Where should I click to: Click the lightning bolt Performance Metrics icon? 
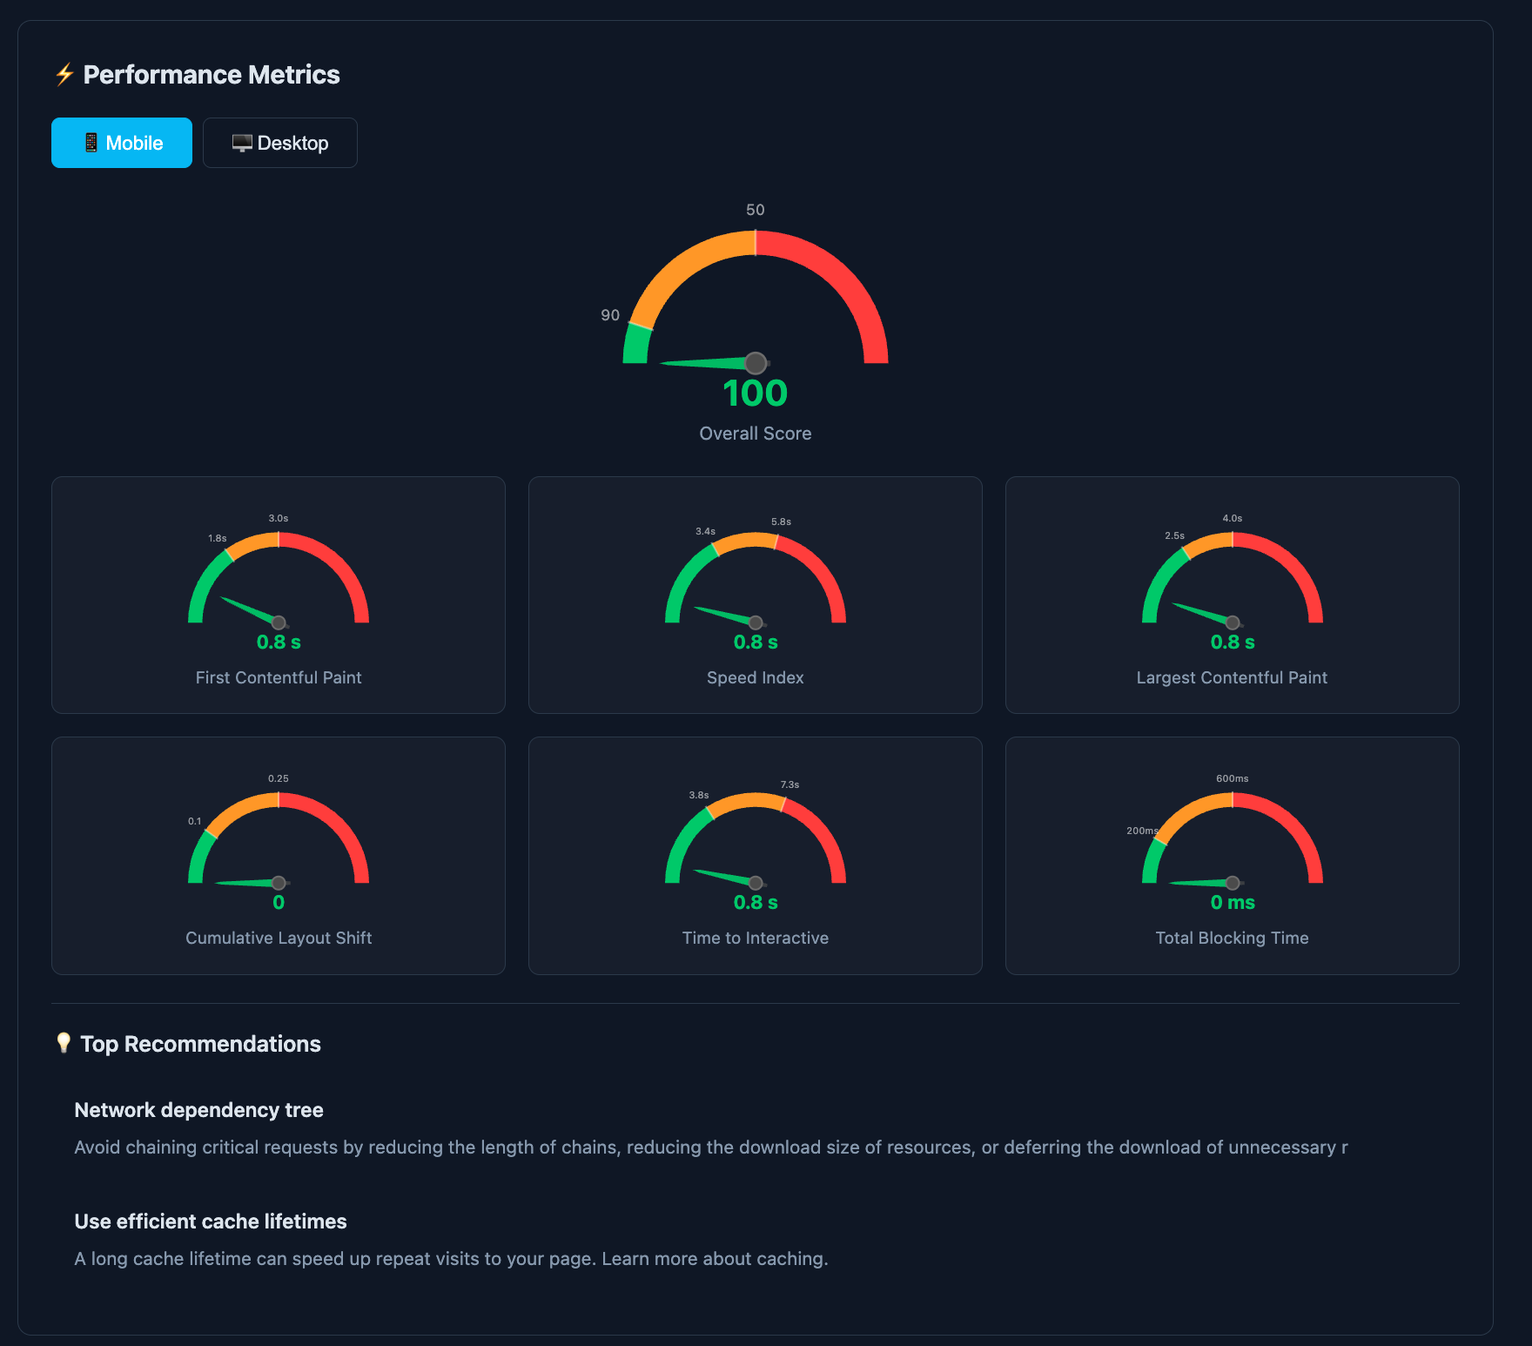pyautogui.click(x=63, y=75)
